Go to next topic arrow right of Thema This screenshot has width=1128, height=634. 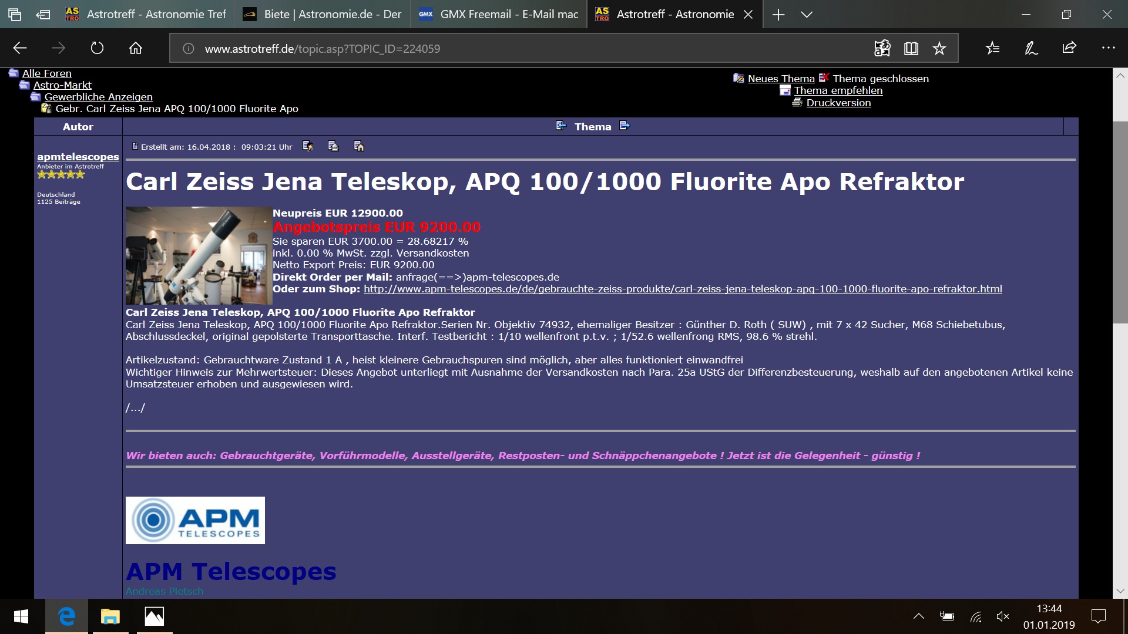tap(625, 126)
